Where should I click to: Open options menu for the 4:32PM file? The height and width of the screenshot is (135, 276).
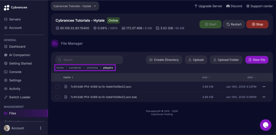(x=264, y=86)
